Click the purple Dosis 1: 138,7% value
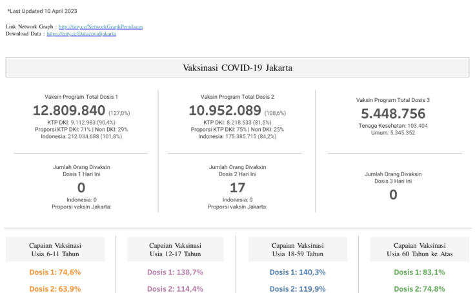 176,272
